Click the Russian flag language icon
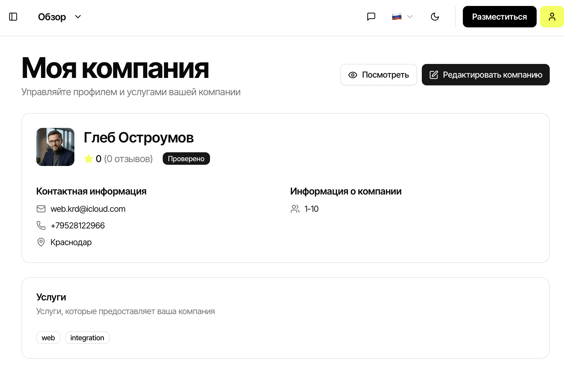This screenshot has width=564, height=370. point(397,17)
